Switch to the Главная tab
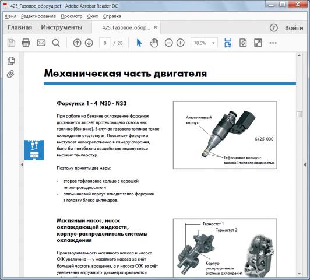Image resolution: width=310 pixels, height=280 pixels. (x=20, y=27)
